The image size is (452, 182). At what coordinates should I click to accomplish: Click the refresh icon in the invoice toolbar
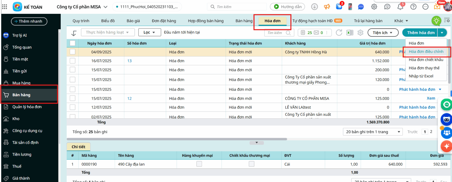[339, 33]
